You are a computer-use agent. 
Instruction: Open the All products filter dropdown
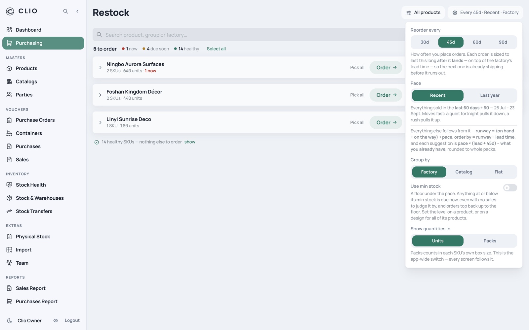point(423,13)
